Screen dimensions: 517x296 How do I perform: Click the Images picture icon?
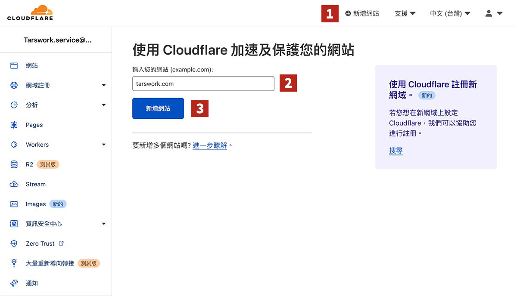(14, 204)
